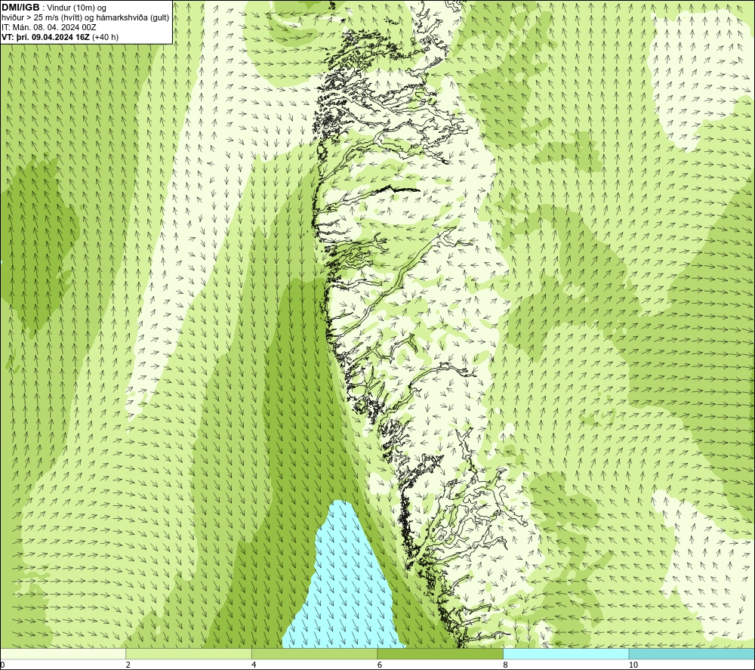The width and height of the screenshot is (755, 670).
Task: Click the medium green 4–6 legend swatch
Action: coord(314,653)
